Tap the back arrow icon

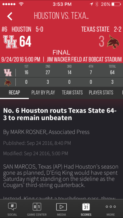pyautogui.click(x=10, y=16)
